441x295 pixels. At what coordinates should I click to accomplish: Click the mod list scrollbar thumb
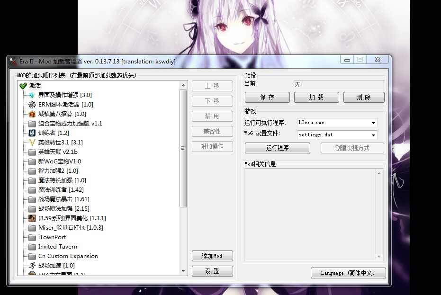(183, 148)
